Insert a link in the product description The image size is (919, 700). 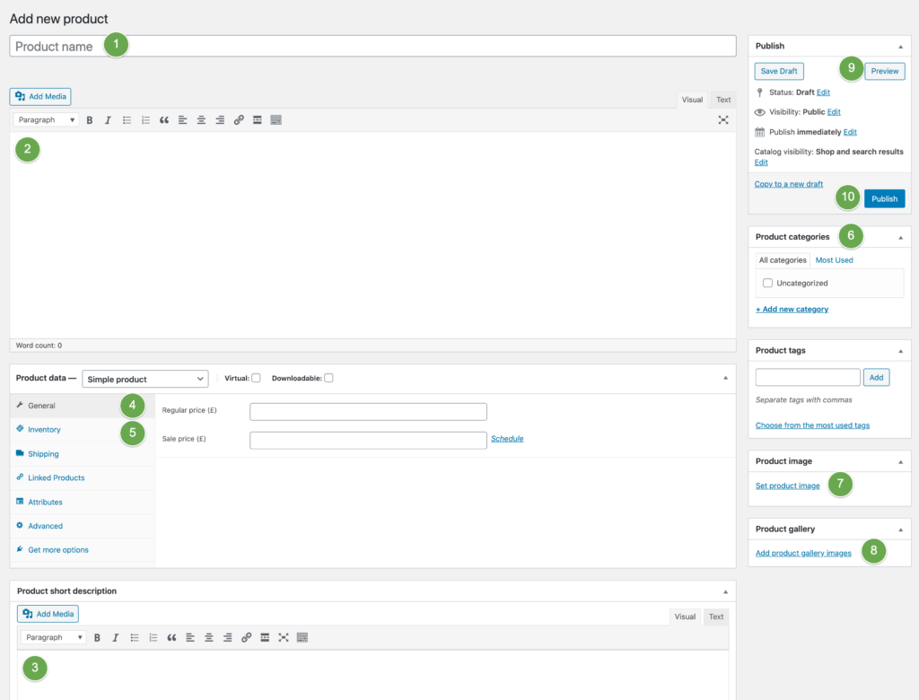(239, 119)
